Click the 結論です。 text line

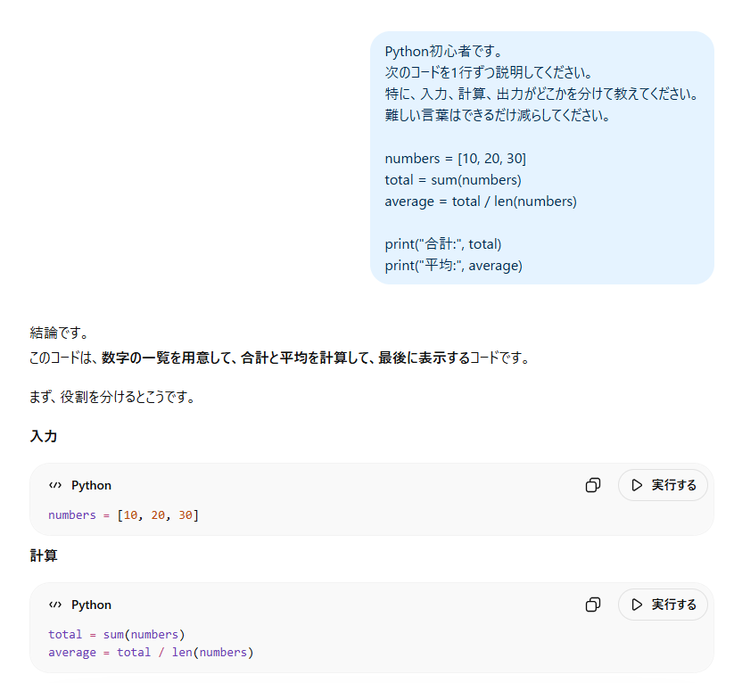pos(58,333)
